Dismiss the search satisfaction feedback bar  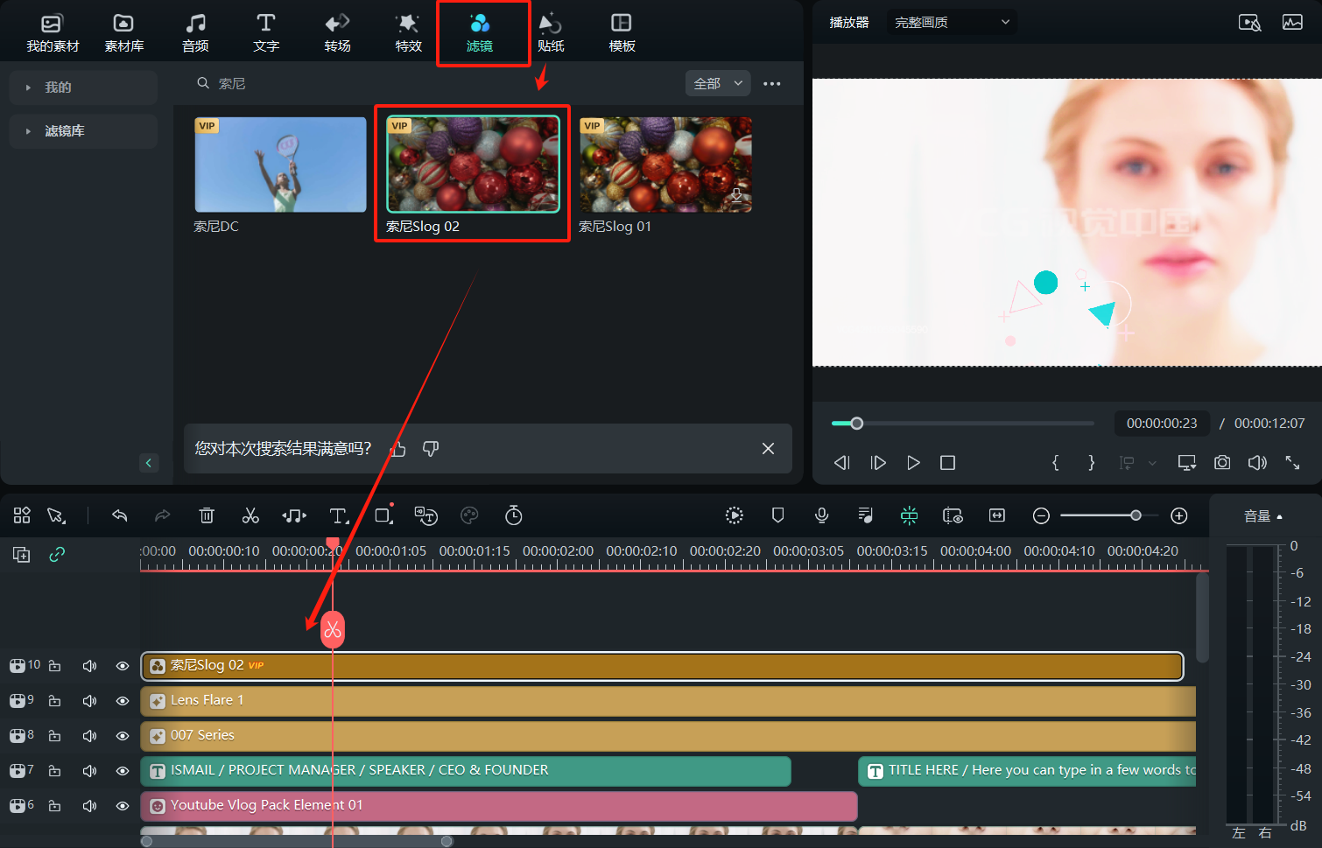coord(768,449)
